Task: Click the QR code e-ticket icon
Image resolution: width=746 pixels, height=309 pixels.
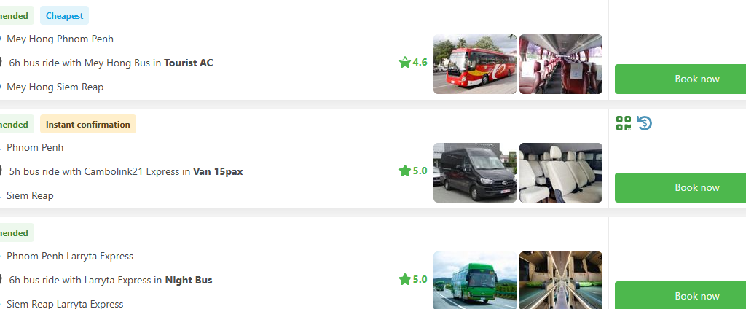Action: pos(624,123)
